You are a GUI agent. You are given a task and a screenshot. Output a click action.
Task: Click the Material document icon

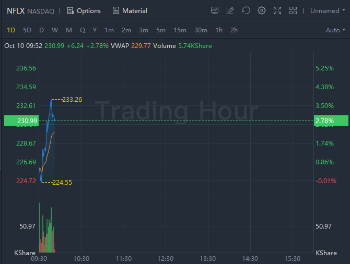coord(116,10)
